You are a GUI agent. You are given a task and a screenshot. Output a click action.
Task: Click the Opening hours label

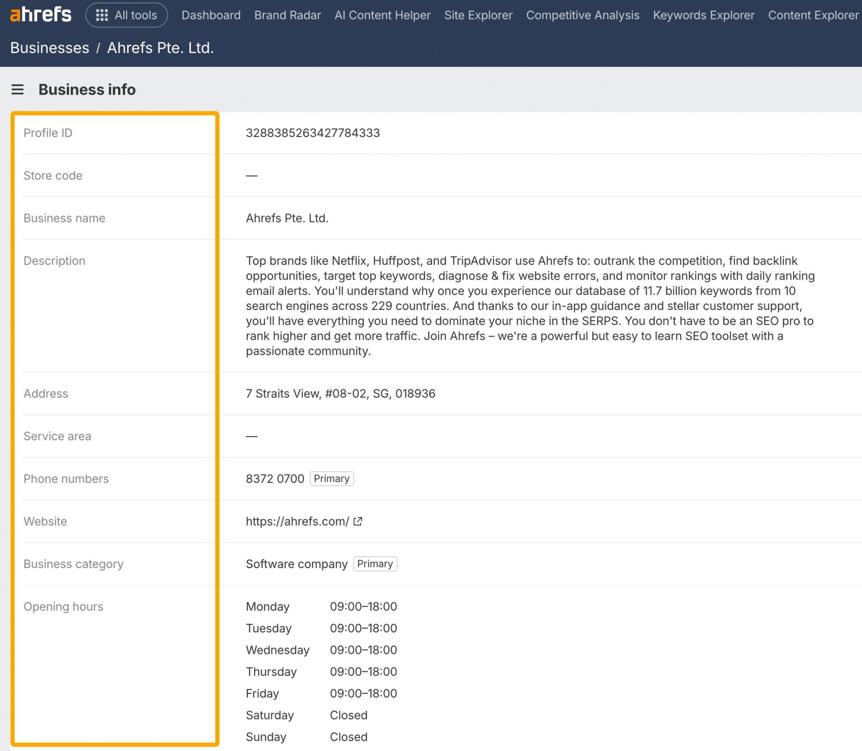(x=63, y=606)
